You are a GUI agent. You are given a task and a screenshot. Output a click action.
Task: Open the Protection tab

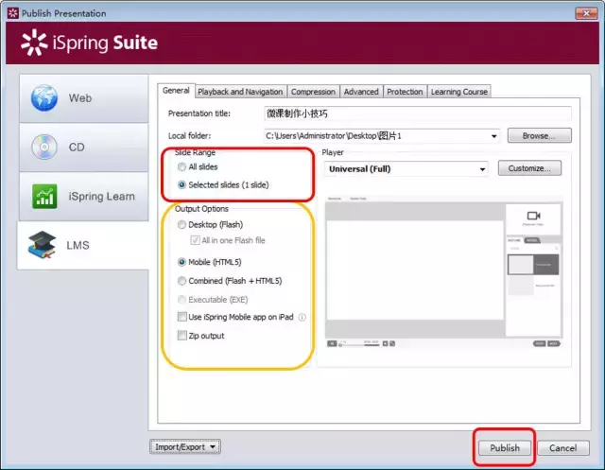point(405,92)
